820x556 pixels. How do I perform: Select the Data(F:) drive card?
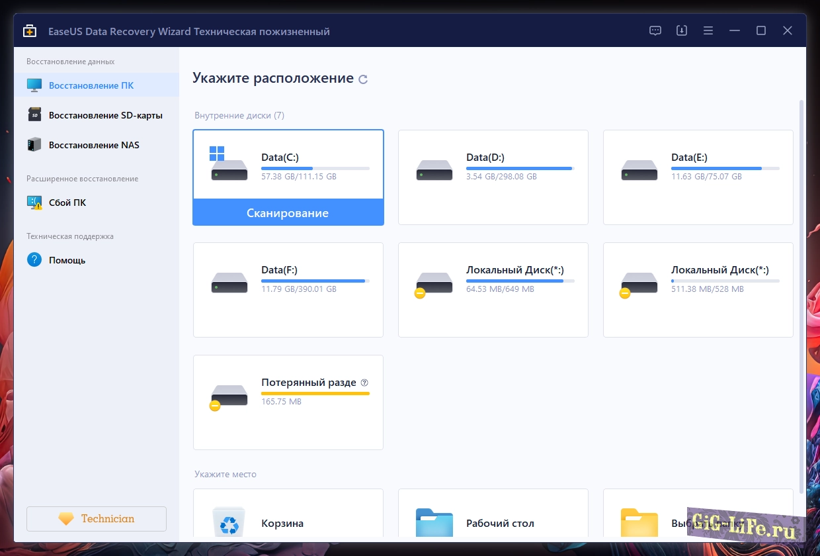tap(288, 290)
